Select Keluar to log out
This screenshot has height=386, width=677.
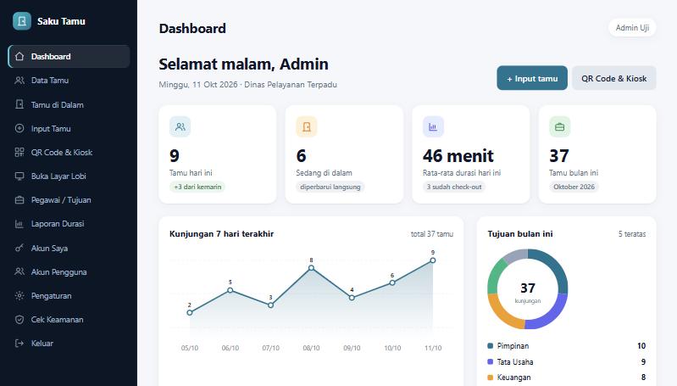coord(69,344)
